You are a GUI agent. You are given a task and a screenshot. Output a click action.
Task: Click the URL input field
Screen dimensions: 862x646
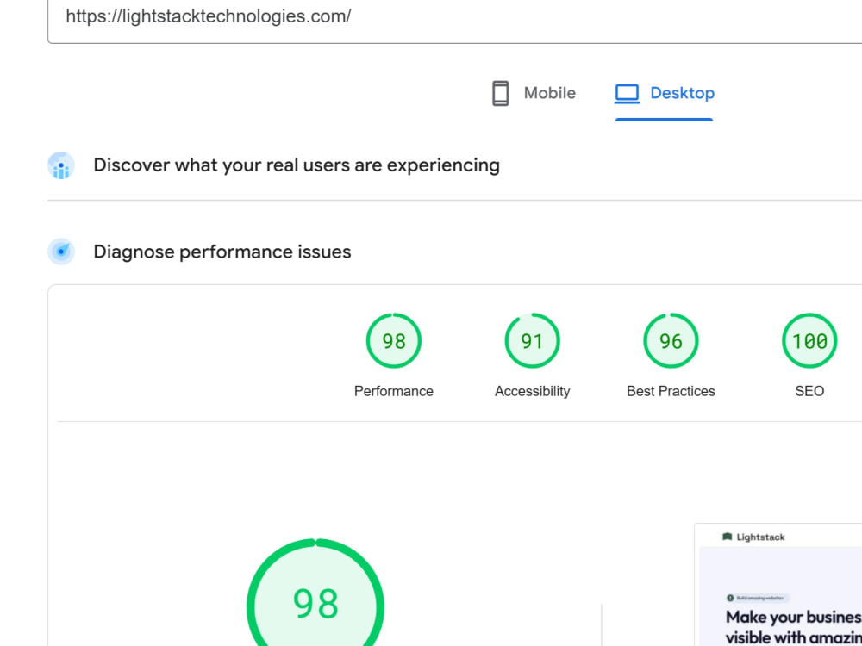coord(454,17)
